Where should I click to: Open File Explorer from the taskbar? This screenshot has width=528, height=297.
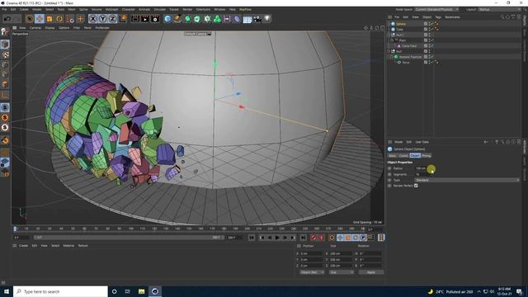(x=141, y=291)
